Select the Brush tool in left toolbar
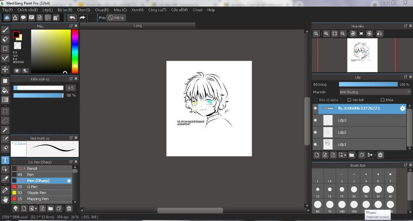The height and width of the screenshot is (221, 413). click(x=5, y=30)
